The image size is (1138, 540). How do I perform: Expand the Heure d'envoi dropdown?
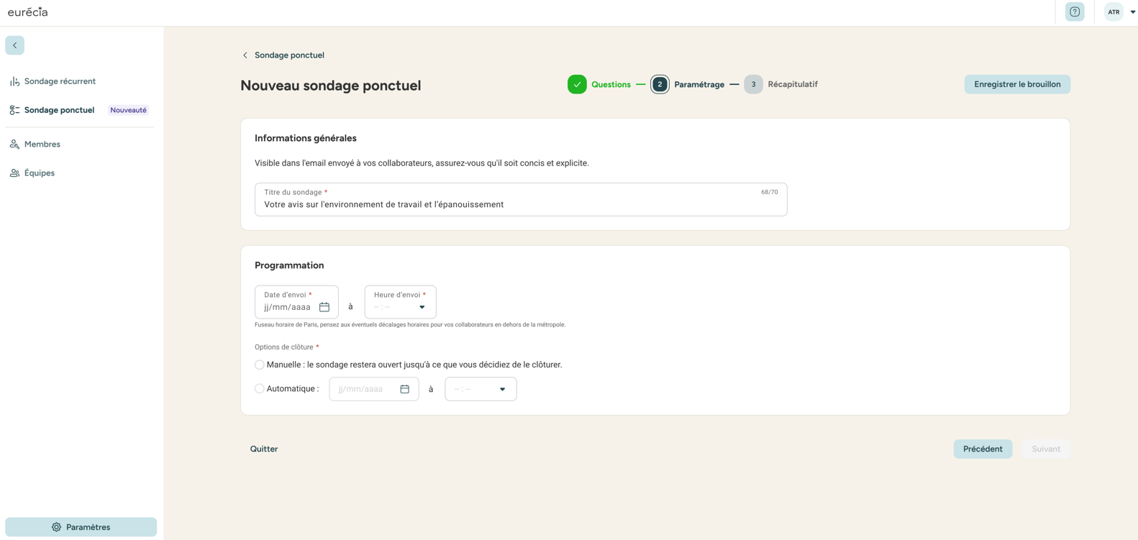pos(400,302)
